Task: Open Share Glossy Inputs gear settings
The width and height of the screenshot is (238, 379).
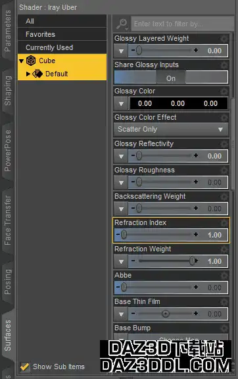Action: click(x=224, y=65)
